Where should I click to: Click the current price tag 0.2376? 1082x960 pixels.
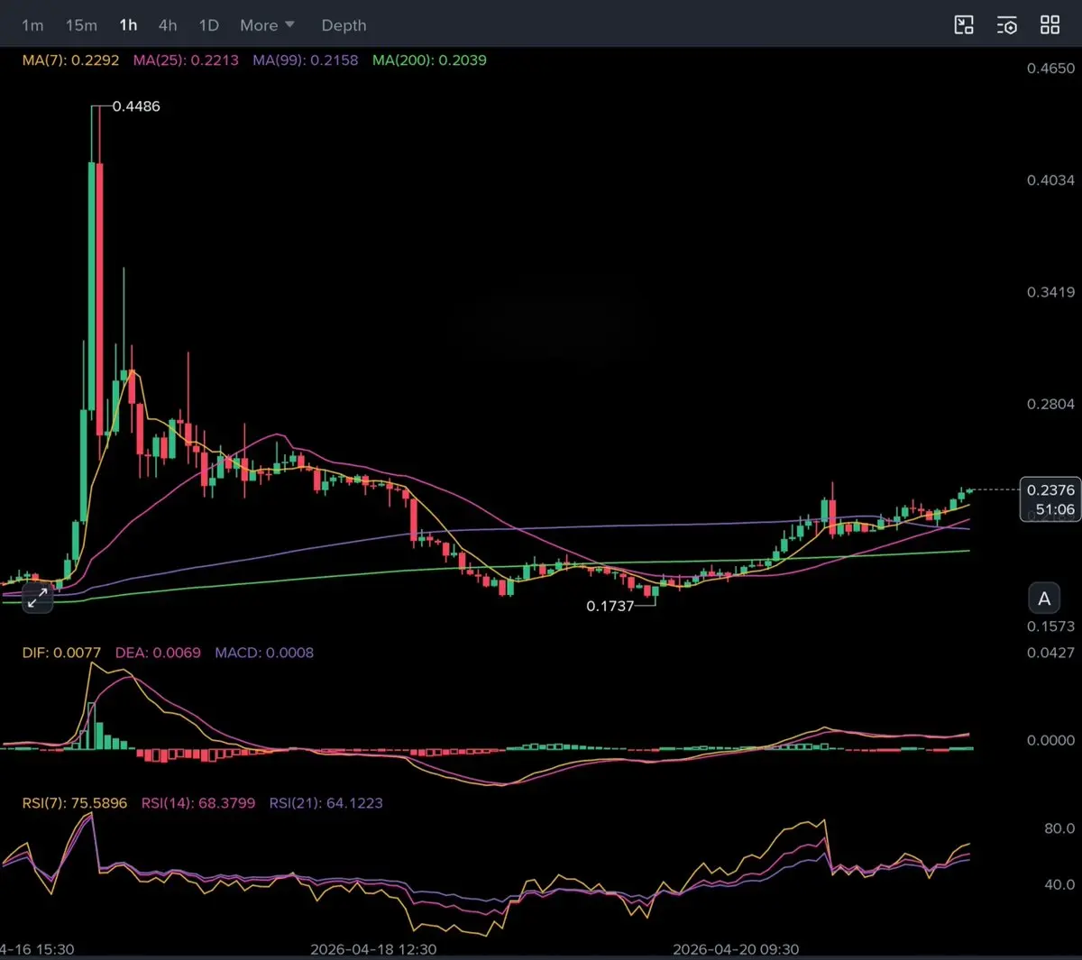pos(1050,490)
